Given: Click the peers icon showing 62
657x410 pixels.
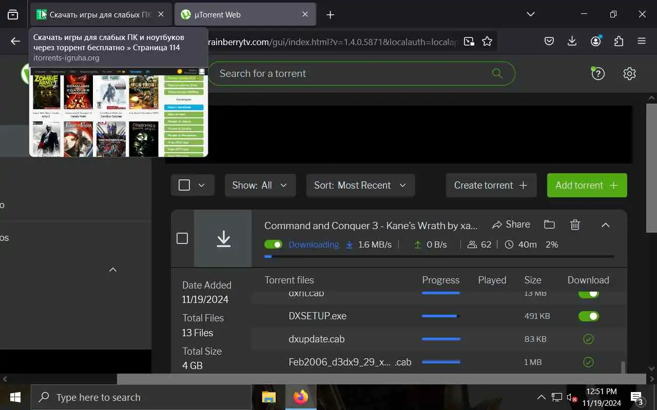Looking at the screenshot, I should 472,245.
